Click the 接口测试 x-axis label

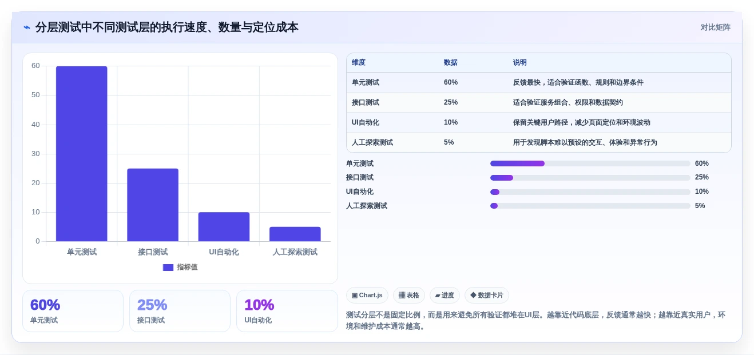tap(153, 252)
